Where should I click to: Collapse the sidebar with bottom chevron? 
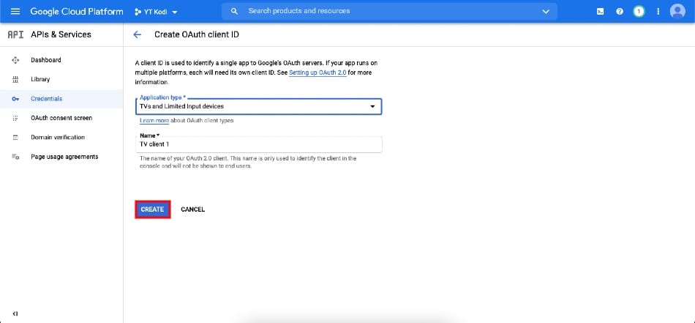click(x=15, y=313)
